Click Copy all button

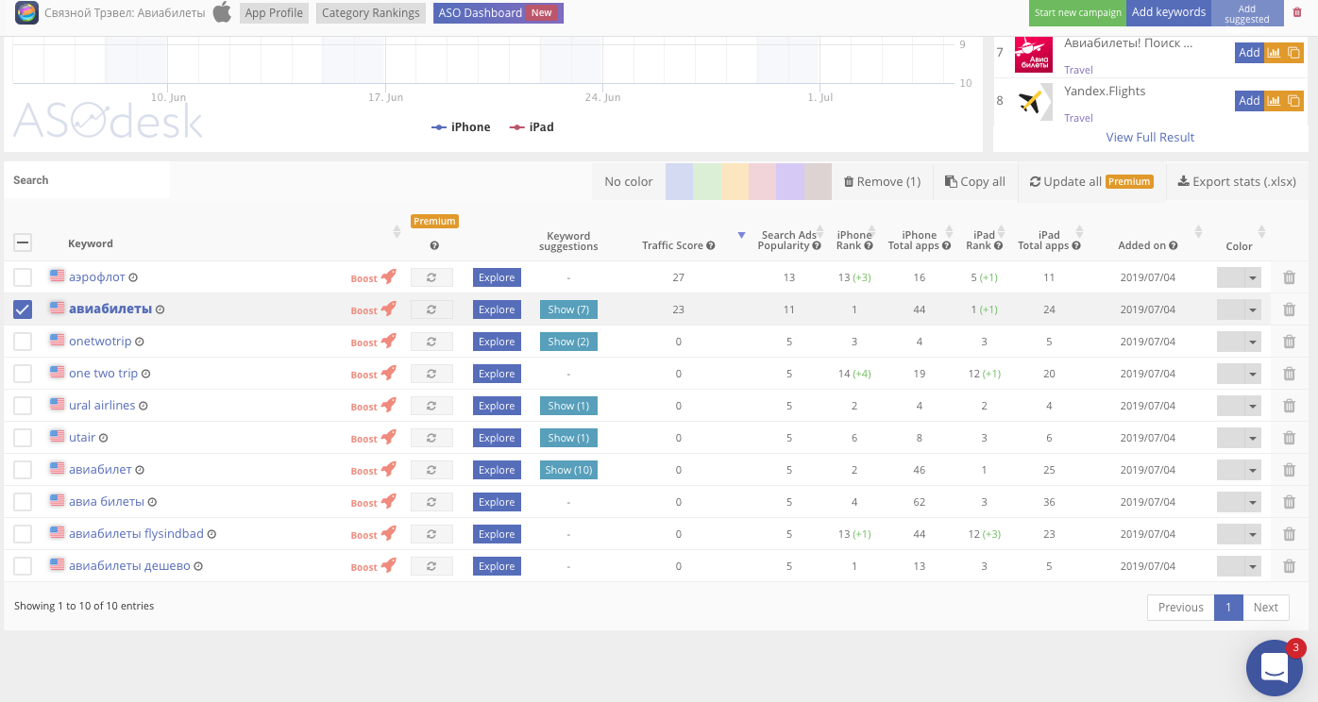pos(975,181)
